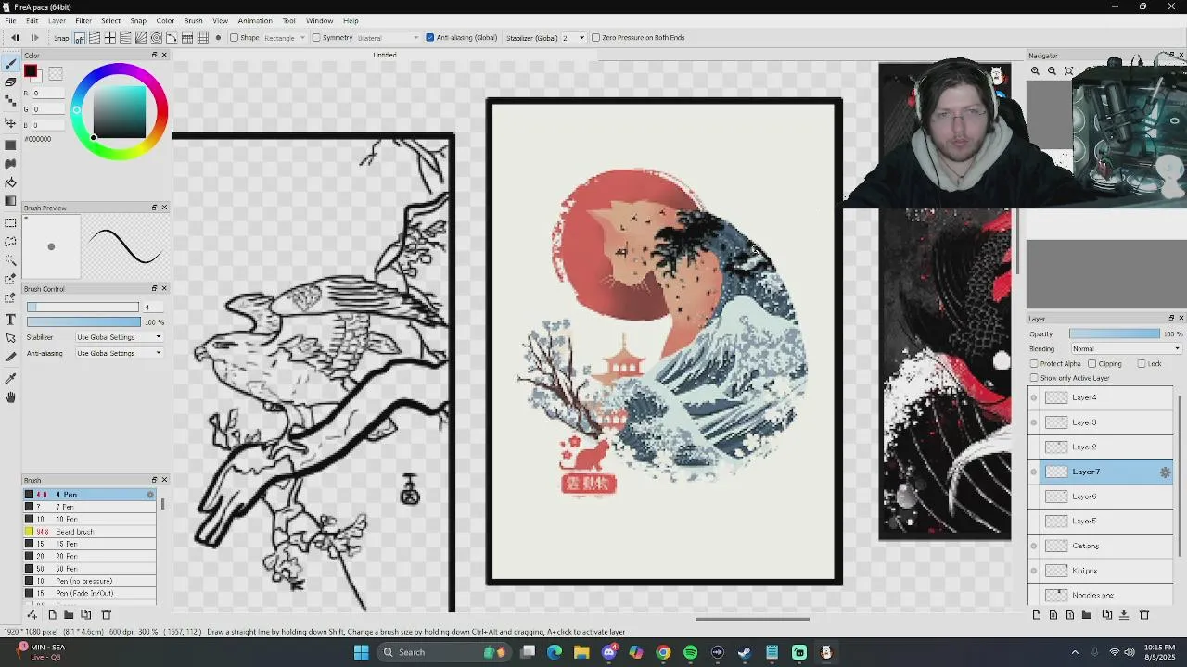Image resolution: width=1187 pixels, height=667 pixels.
Task: Open the File menu
Action: click(10, 20)
